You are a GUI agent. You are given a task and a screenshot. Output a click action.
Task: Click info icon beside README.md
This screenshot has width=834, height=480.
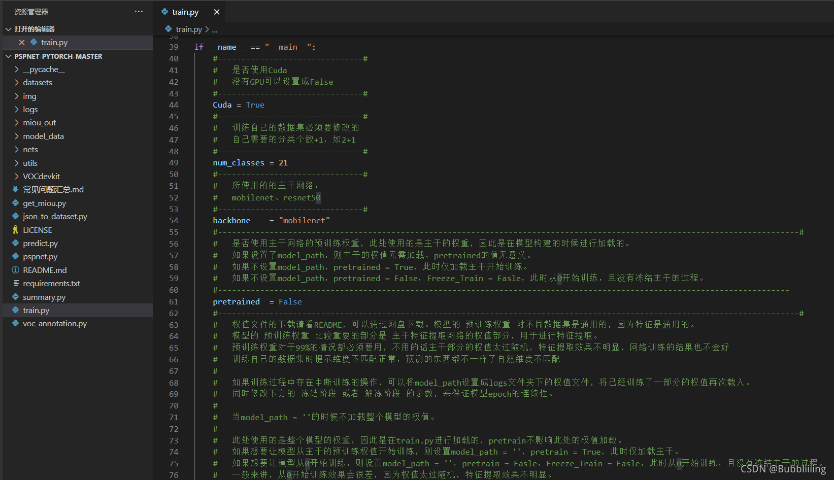click(16, 270)
